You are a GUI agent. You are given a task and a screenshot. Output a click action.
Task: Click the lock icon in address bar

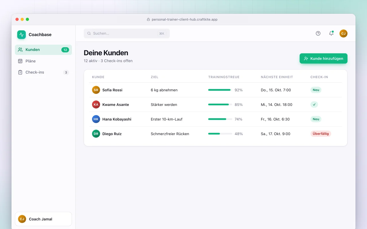click(148, 19)
